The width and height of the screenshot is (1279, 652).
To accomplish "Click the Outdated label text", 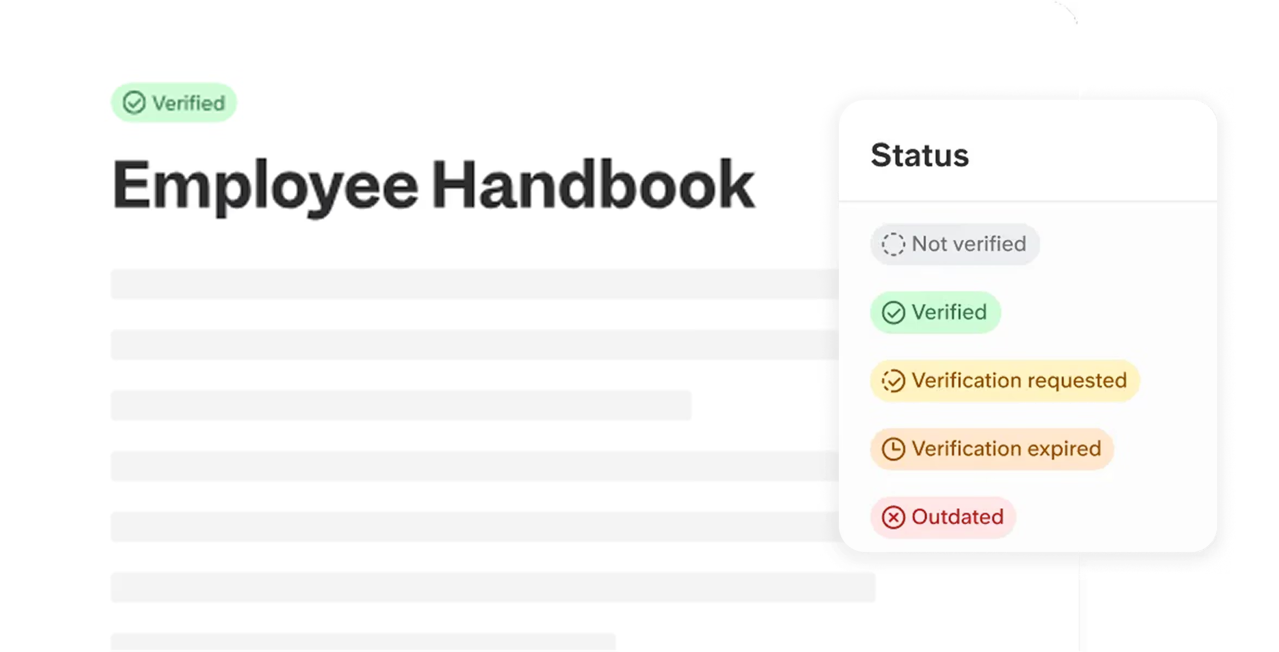I will coord(957,517).
